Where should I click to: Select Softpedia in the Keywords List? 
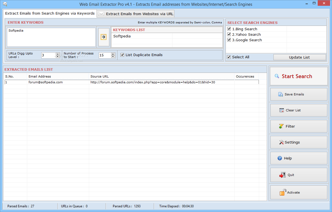coord(122,36)
